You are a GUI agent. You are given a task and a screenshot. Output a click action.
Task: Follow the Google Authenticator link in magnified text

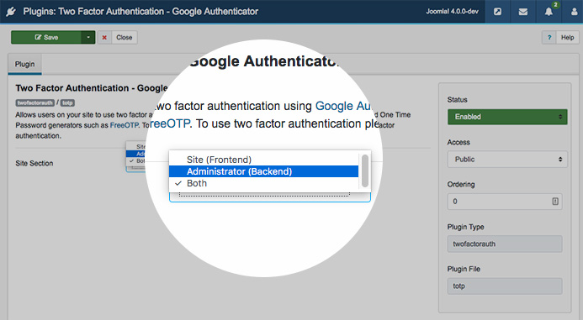pyautogui.click(x=343, y=106)
